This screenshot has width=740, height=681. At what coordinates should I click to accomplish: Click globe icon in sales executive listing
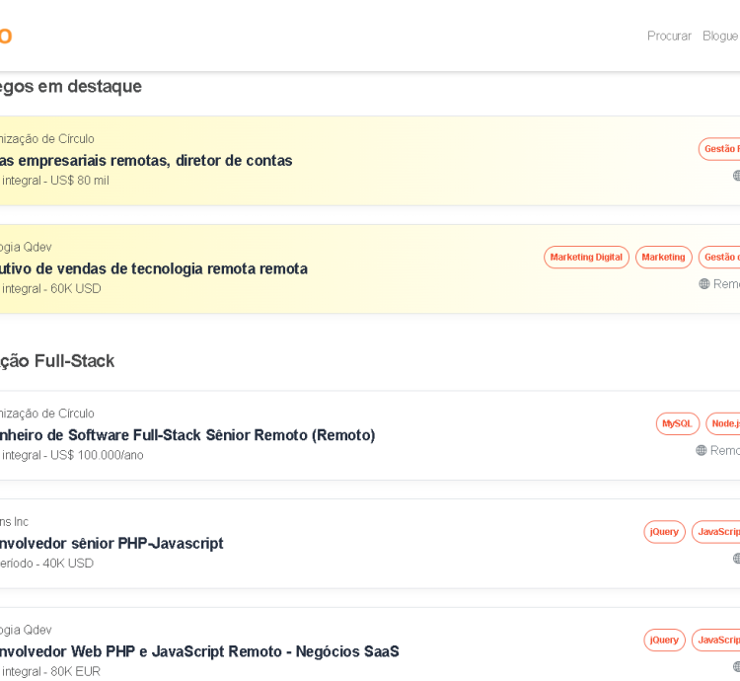pos(704,284)
